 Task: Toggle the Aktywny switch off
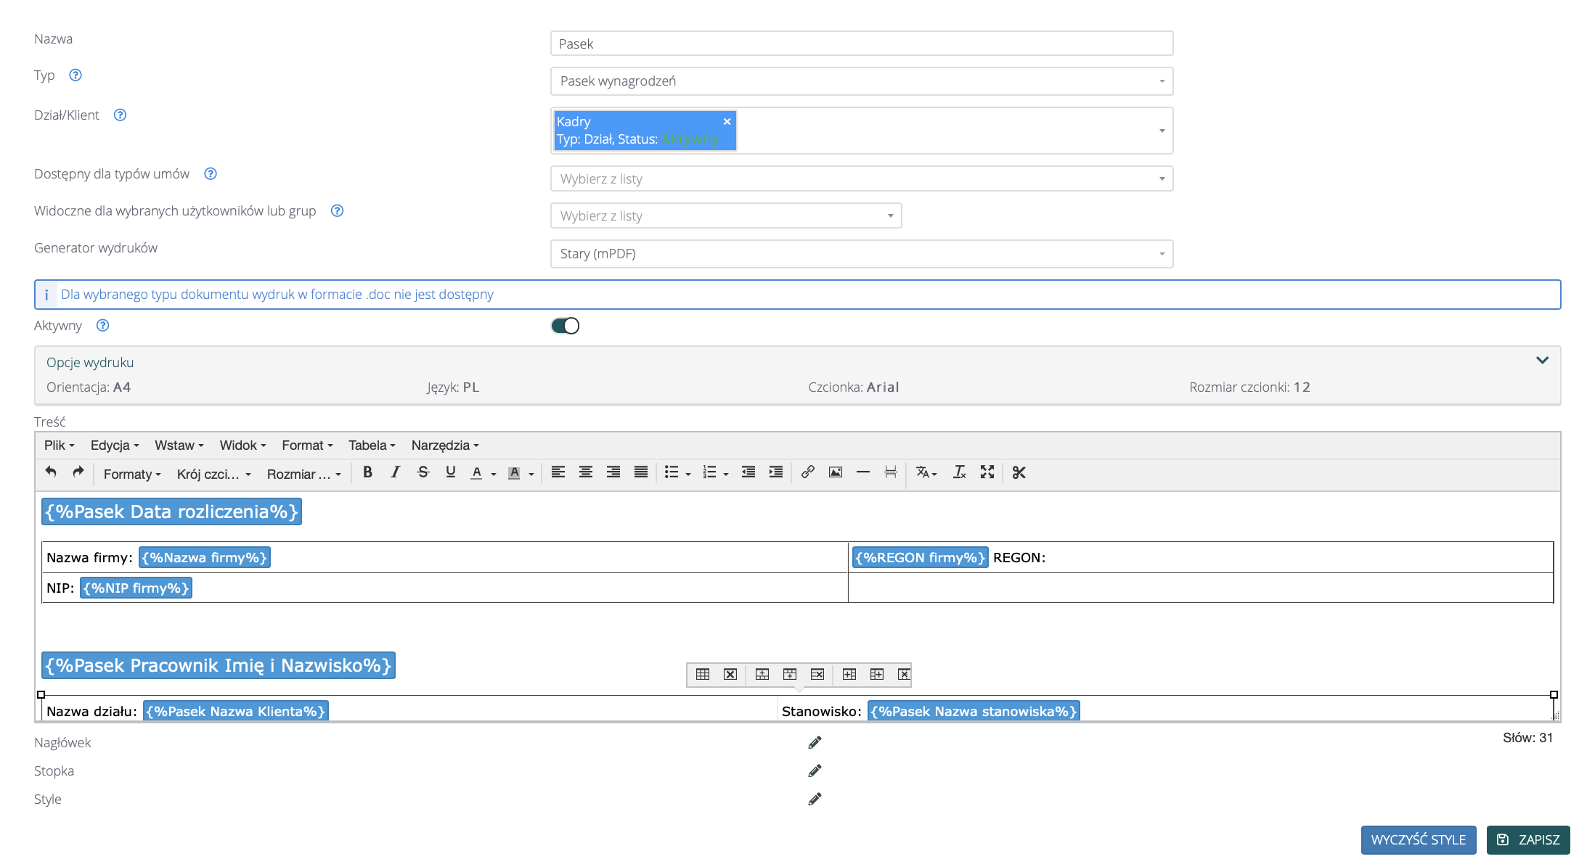[565, 326]
